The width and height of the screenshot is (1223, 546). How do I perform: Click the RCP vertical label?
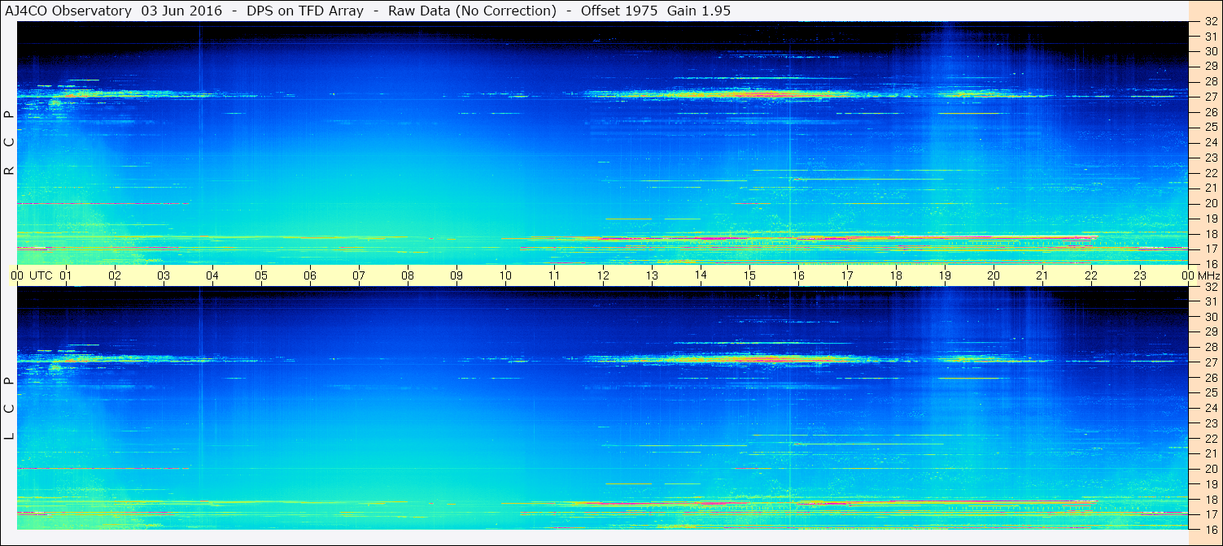coord(9,143)
